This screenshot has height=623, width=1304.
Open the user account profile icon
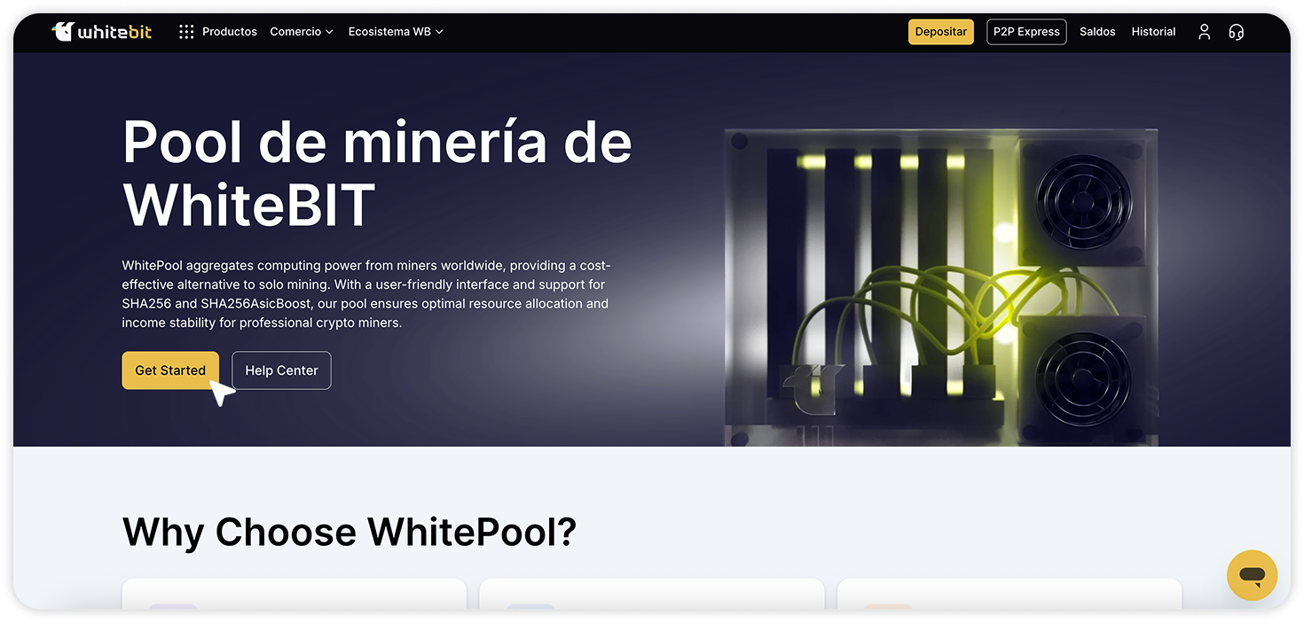click(1204, 32)
